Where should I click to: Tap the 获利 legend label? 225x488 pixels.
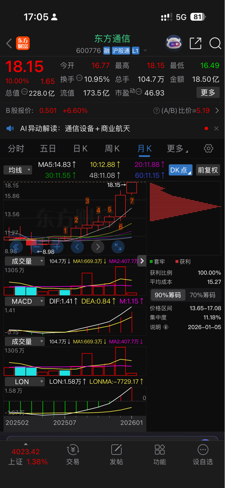coord(183,261)
